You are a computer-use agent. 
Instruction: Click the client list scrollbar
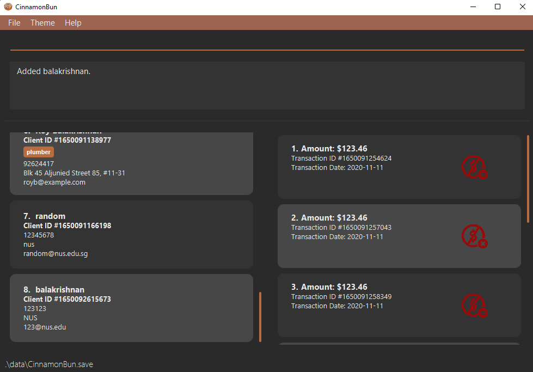click(x=260, y=316)
